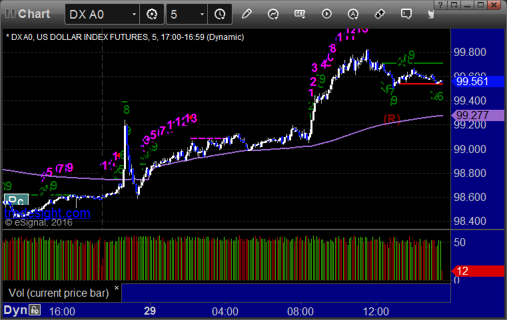Click the trade diamond arrows icon
The image size is (507, 320).
tap(380, 14)
